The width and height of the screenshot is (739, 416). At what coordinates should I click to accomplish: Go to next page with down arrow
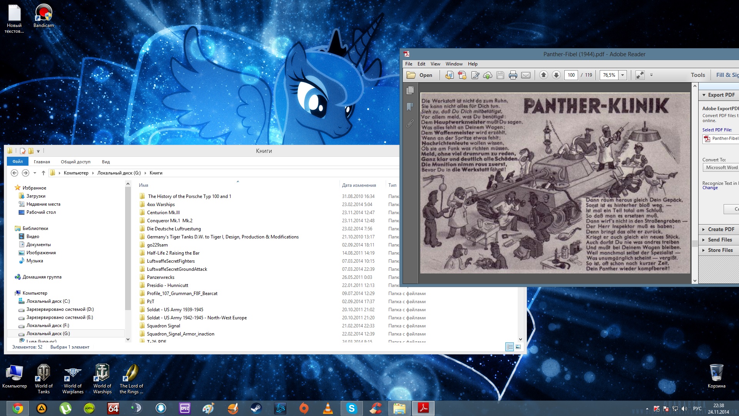tap(556, 75)
